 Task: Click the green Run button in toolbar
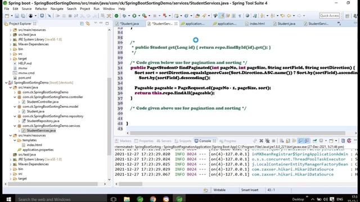point(134,16)
